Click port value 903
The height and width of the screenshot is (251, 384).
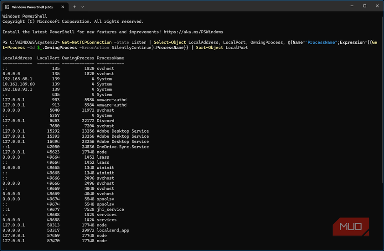pyautogui.click(x=56, y=100)
